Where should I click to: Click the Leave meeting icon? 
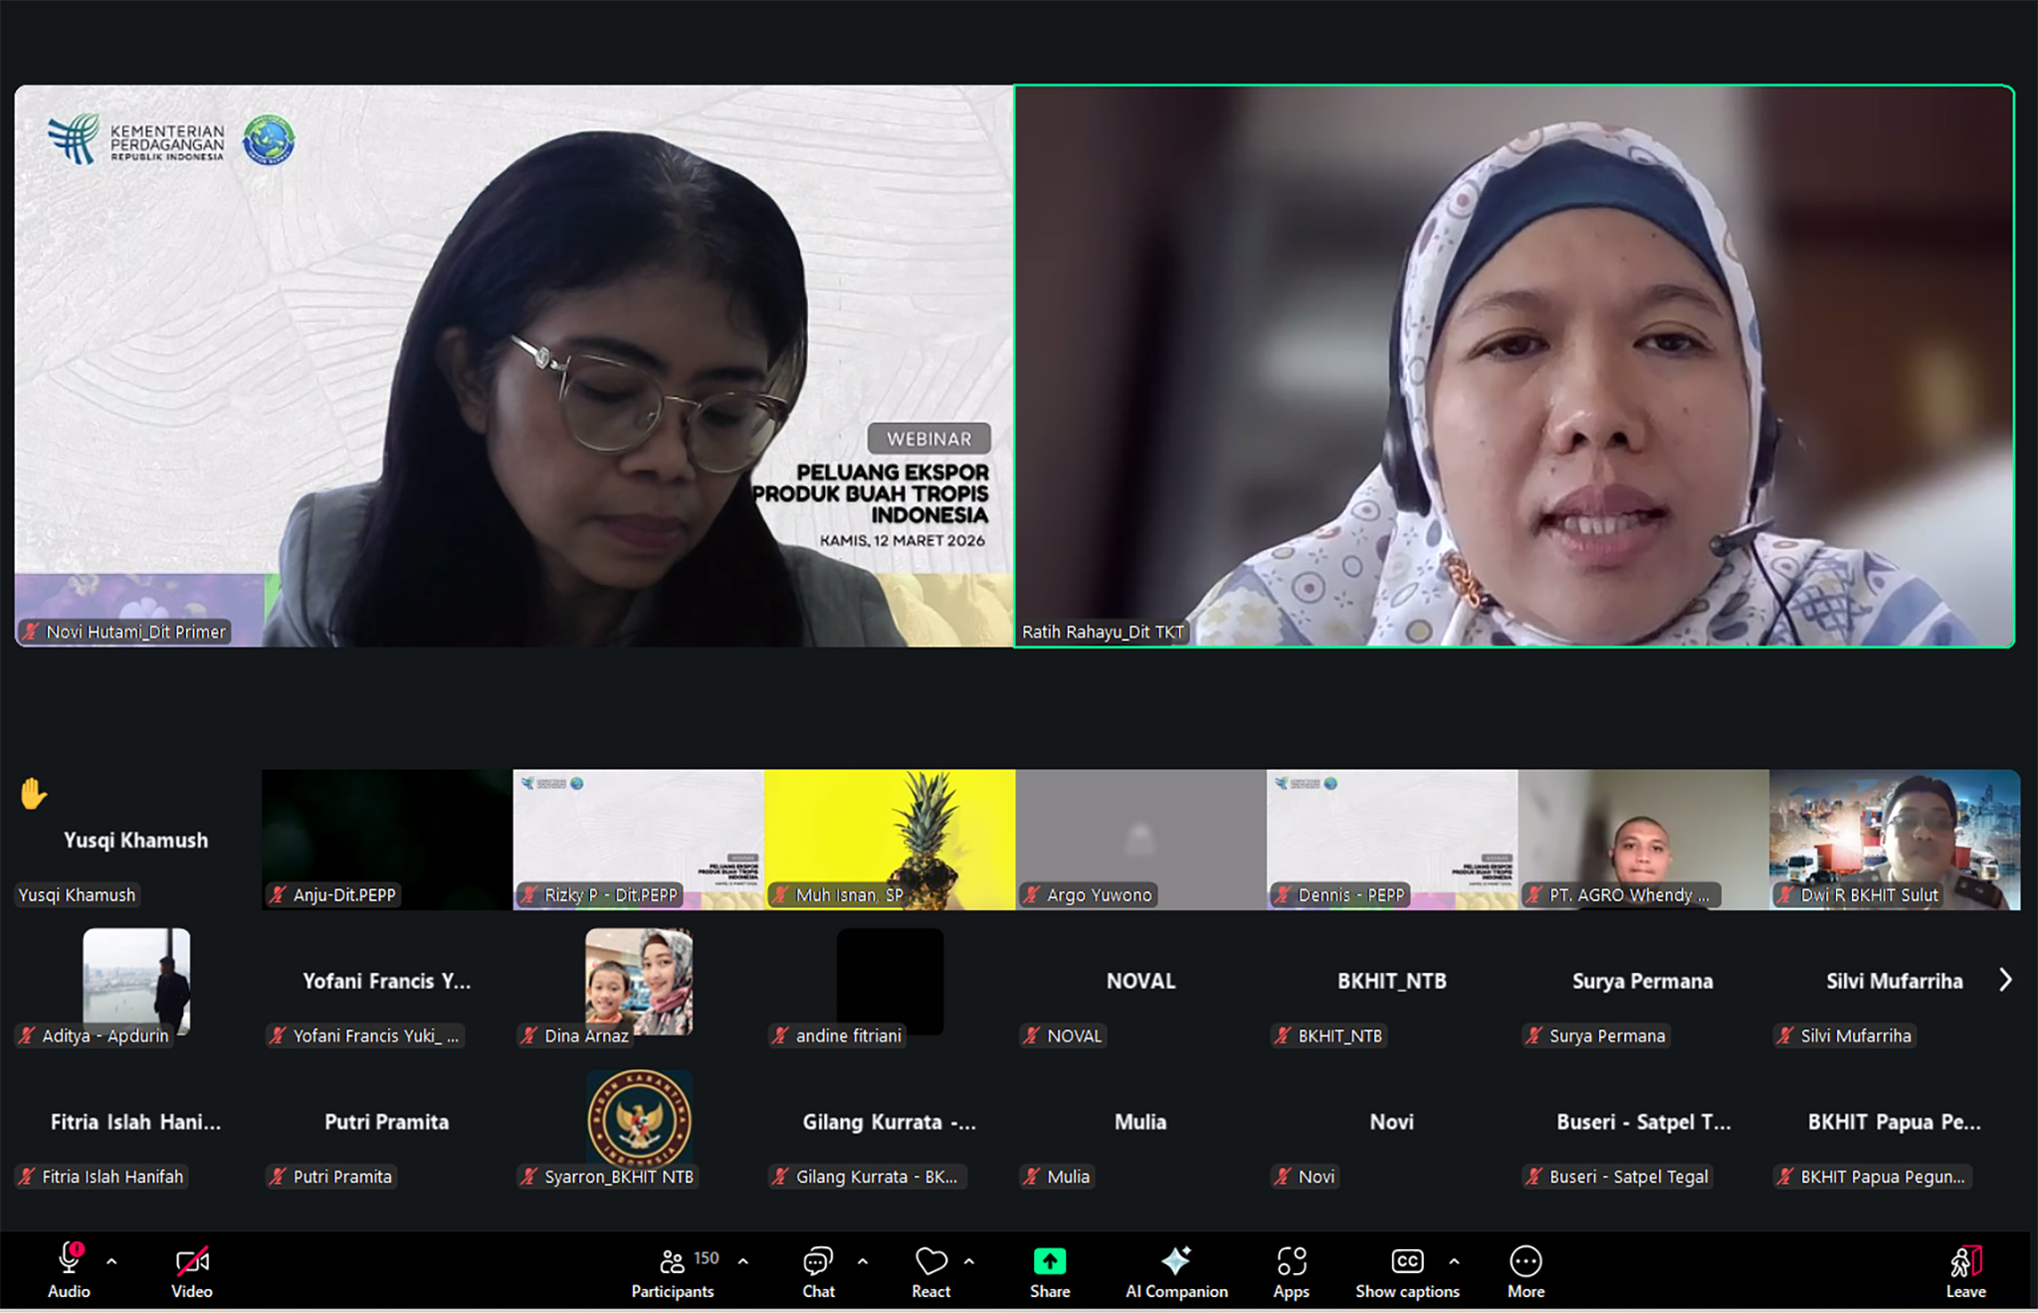1965,1261
